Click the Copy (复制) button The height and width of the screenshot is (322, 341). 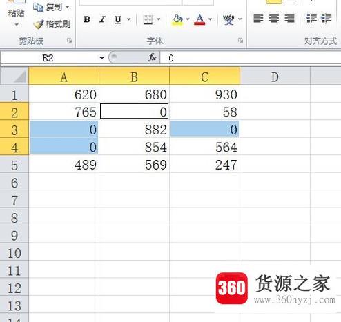(x=48, y=8)
